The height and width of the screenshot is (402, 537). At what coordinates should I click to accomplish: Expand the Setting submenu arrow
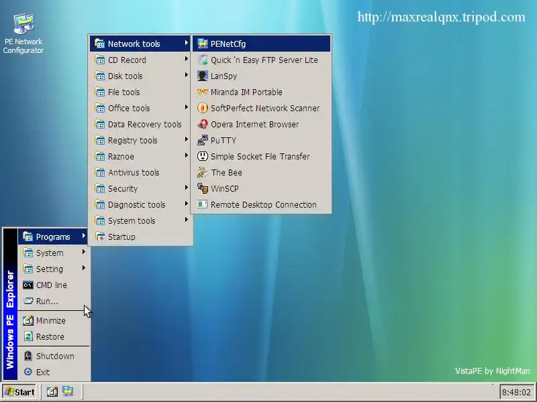83,268
